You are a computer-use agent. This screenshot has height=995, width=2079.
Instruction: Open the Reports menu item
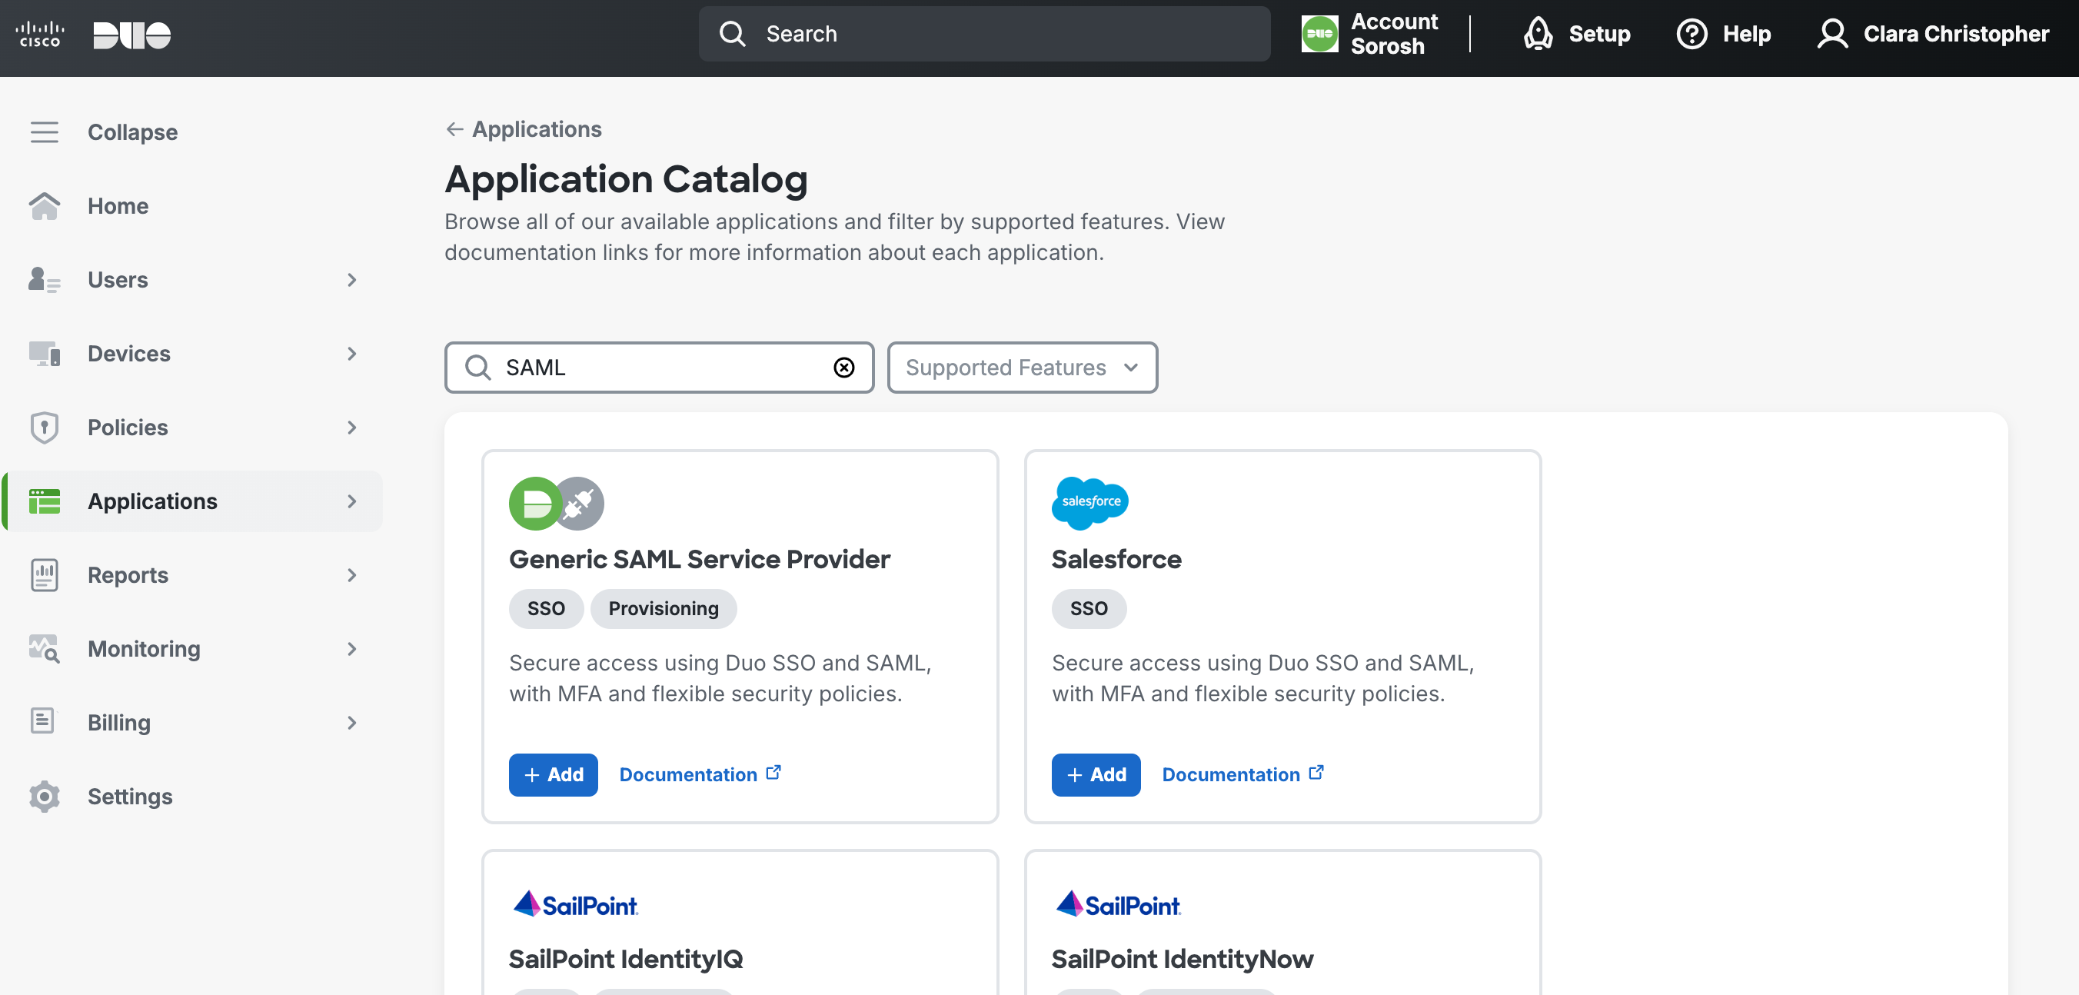pos(128,575)
